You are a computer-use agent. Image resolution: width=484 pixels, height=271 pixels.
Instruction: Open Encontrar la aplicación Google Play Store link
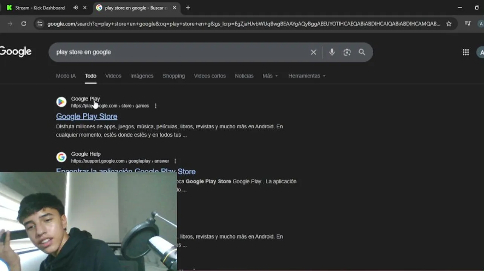(126, 172)
